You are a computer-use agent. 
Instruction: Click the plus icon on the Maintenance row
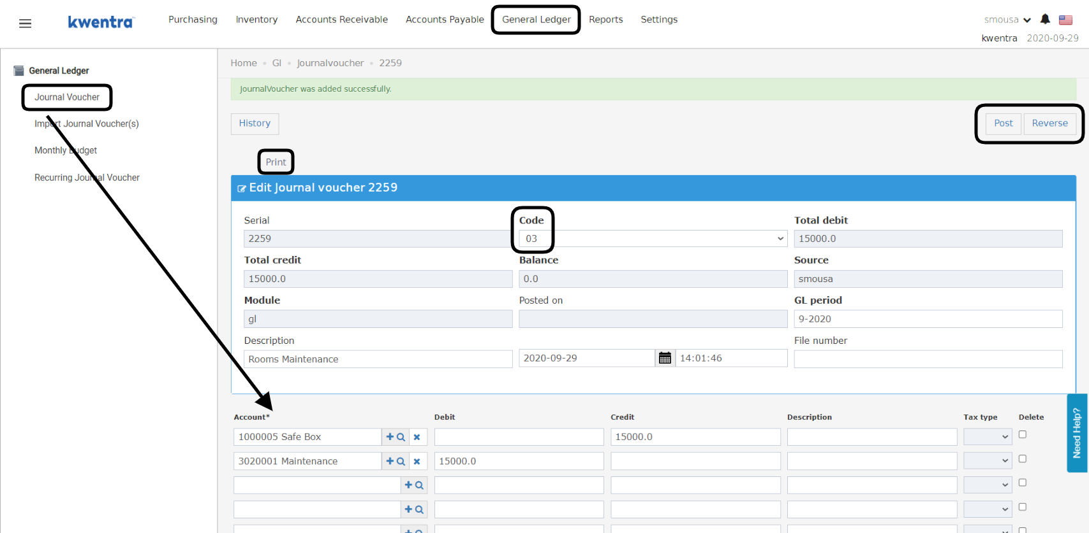(390, 461)
